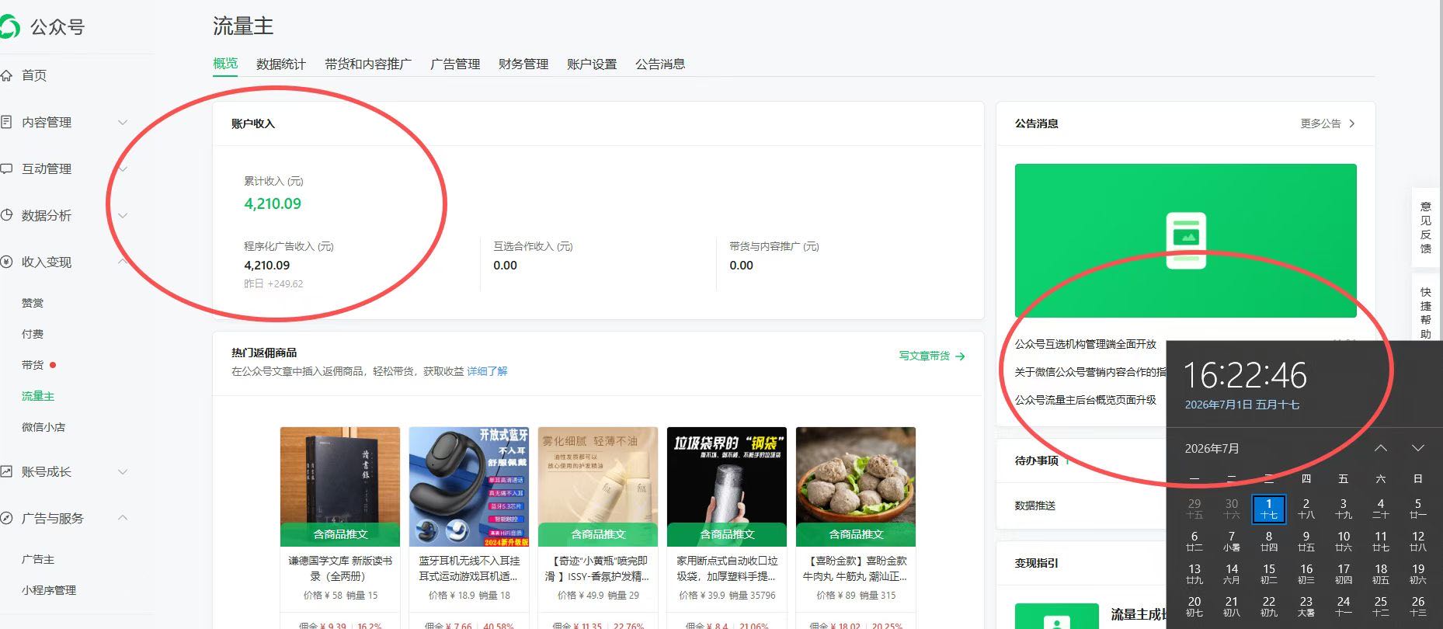Open announcement 关于微信公众号营销内容合作
The width and height of the screenshot is (1443, 629).
click(x=1090, y=372)
